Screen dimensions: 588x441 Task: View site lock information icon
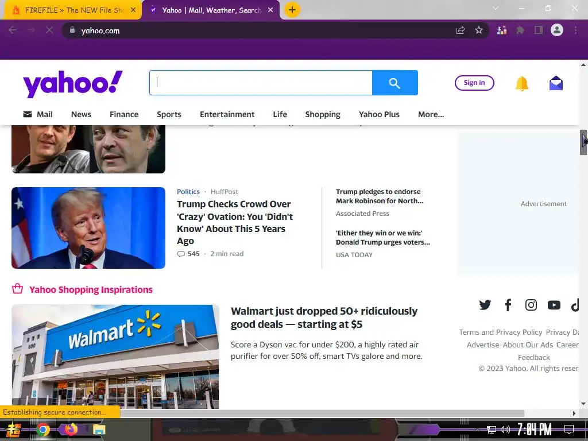[x=72, y=30]
